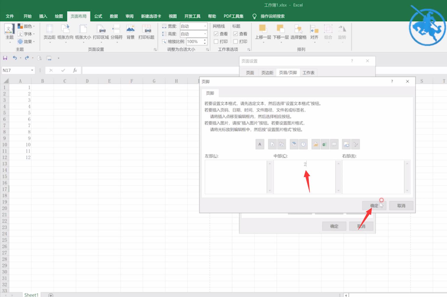Click 打印标题 print titles icon
Viewport: 447px width, 297px height.
pyautogui.click(x=146, y=32)
